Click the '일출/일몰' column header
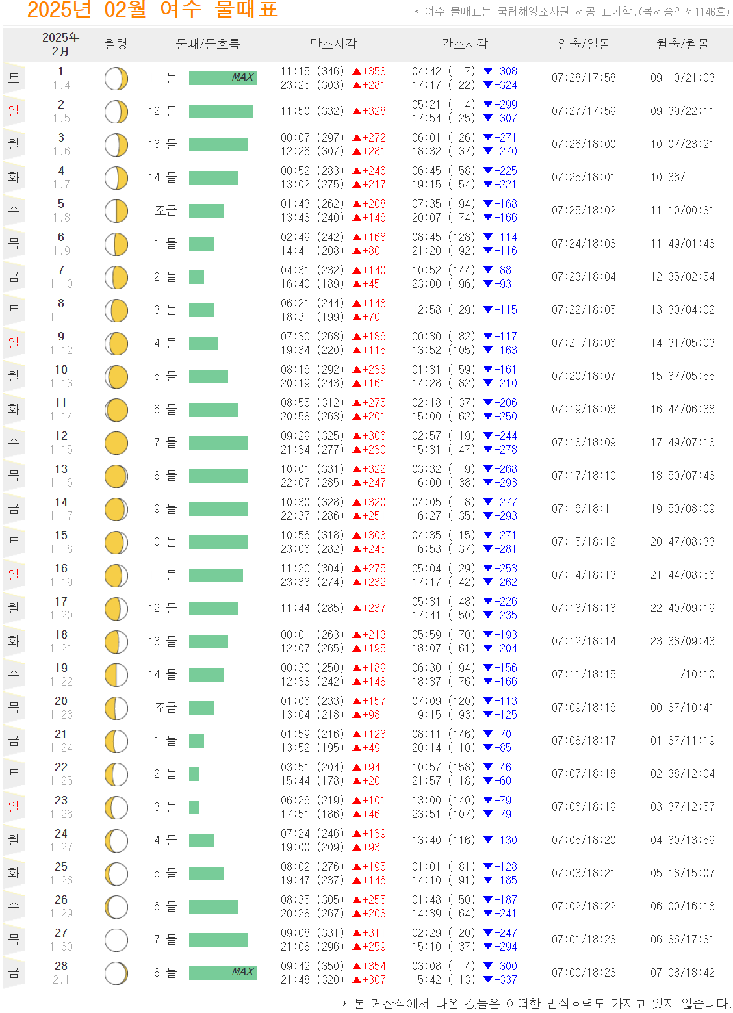Image resolution: width=733 pixels, height=1013 pixels. click(x=584, y=44)
